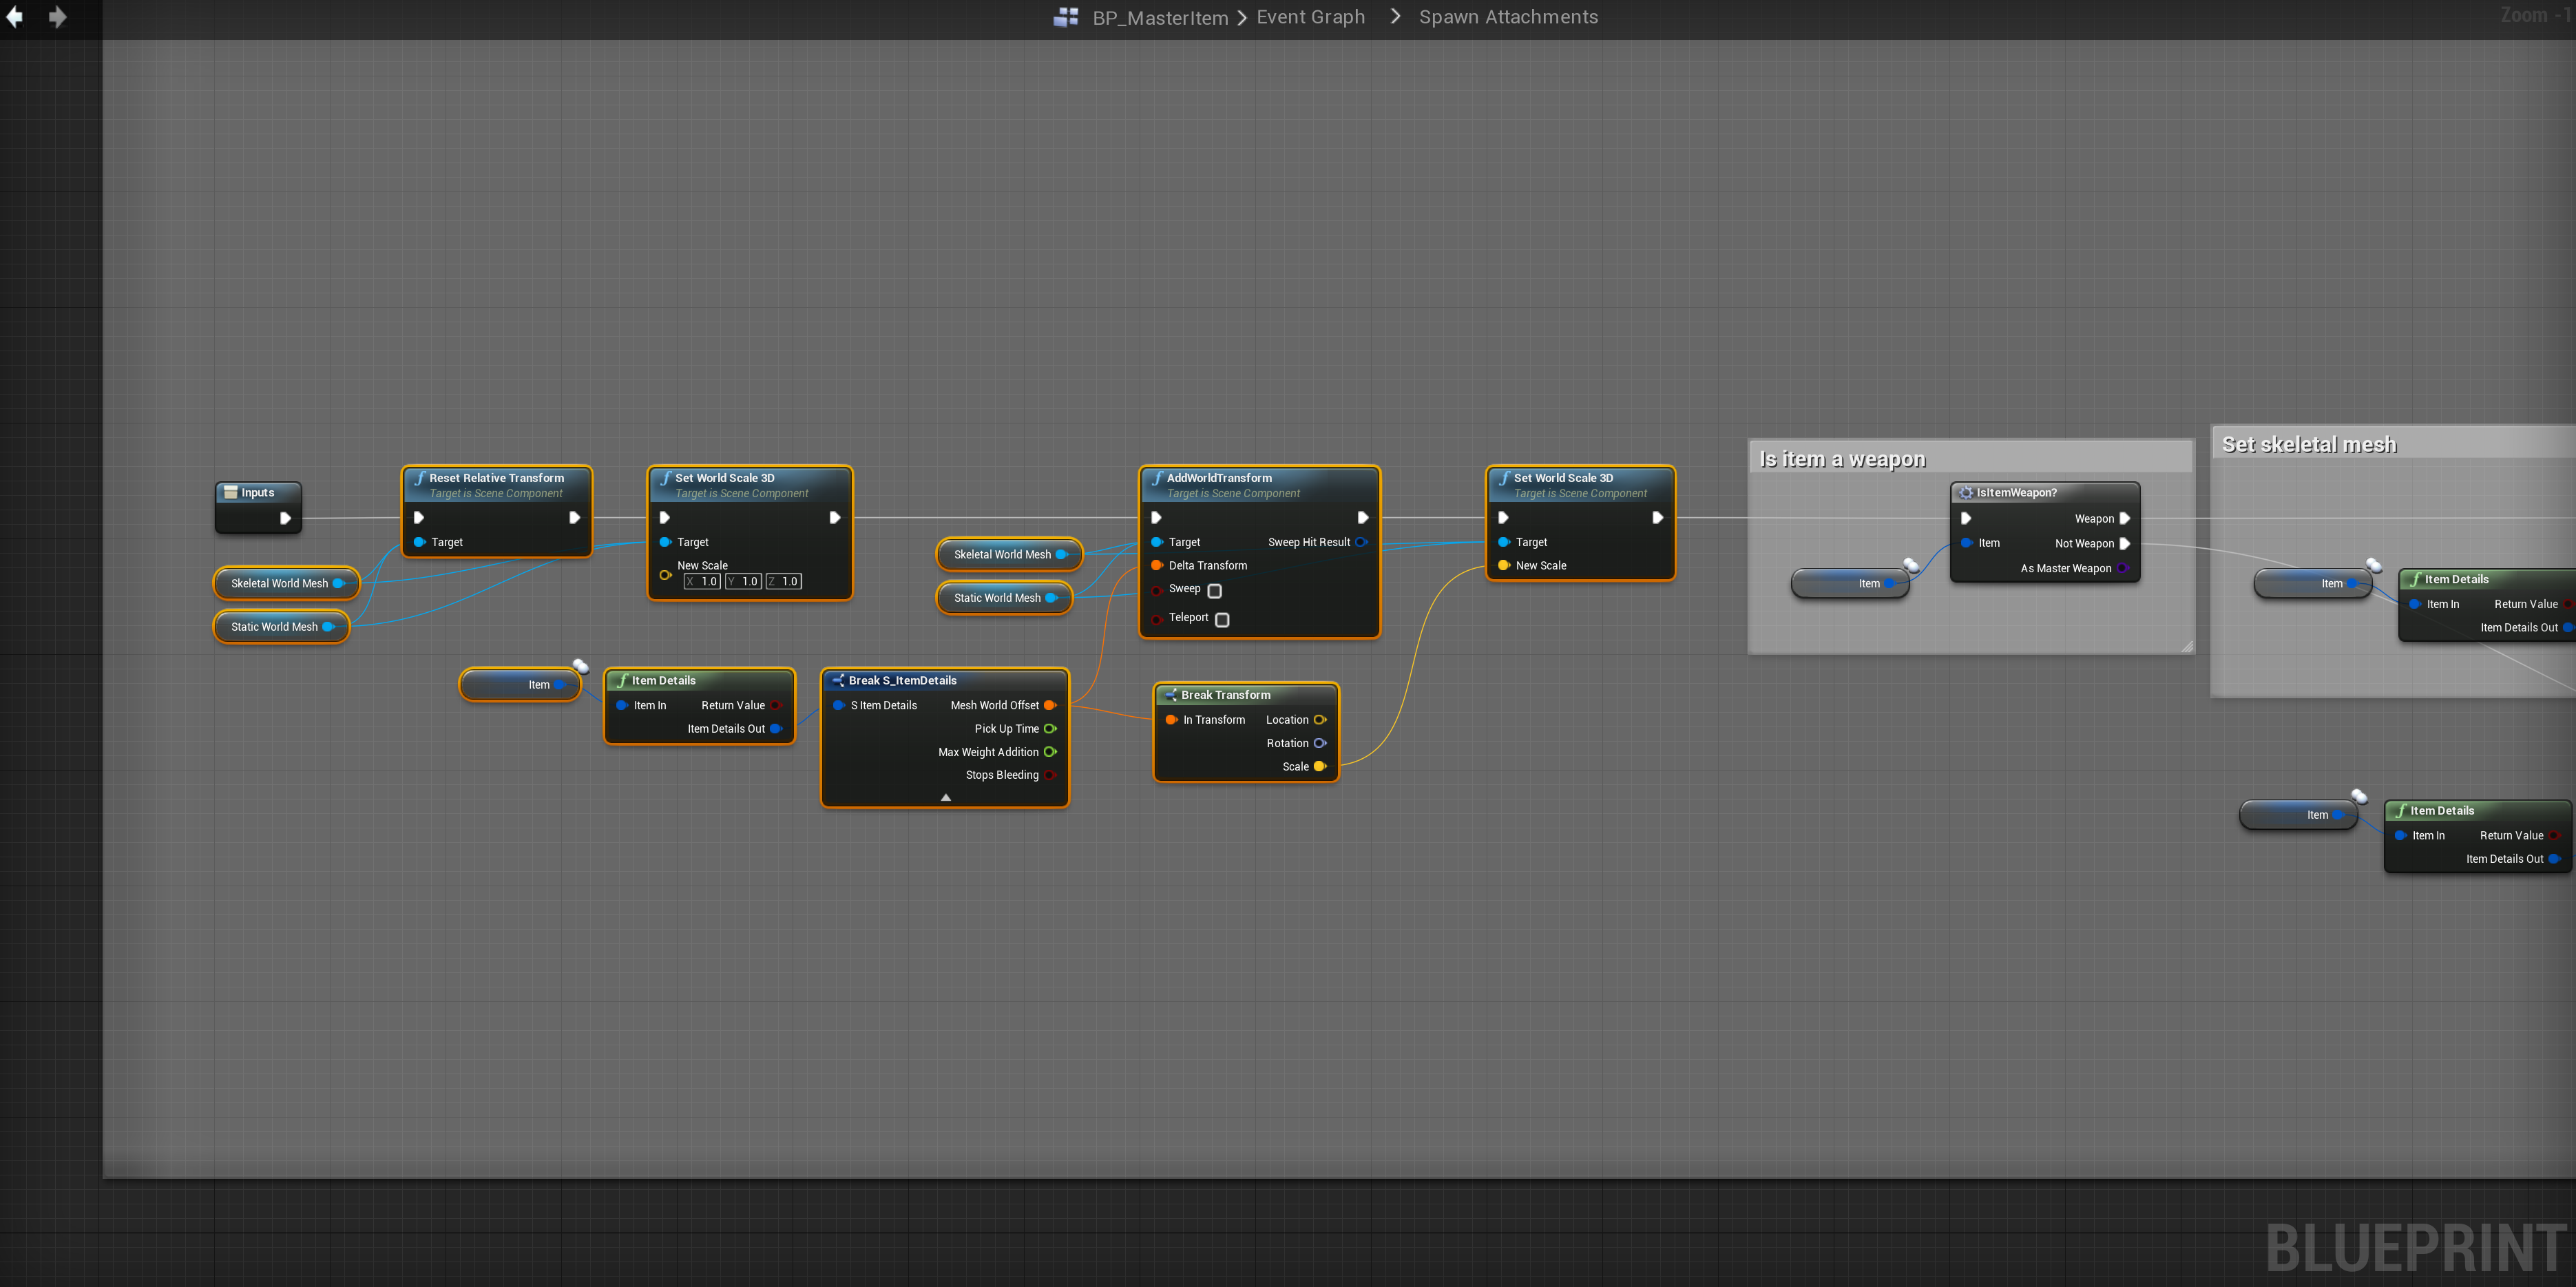This screenshot has height=1287, width=2576.
Task: Click the yellow Scale output pin
Action: [x=1319, y=767]
